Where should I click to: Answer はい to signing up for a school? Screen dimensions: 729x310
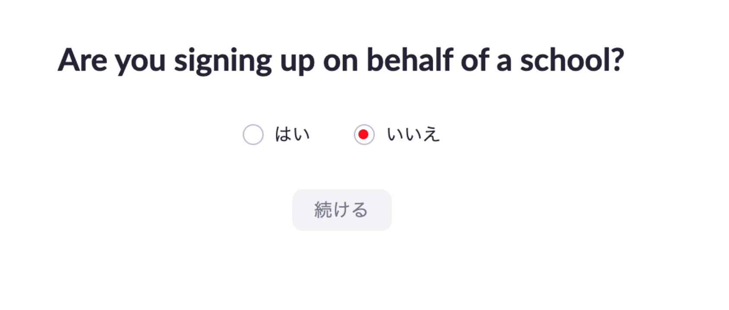[253, 135]
